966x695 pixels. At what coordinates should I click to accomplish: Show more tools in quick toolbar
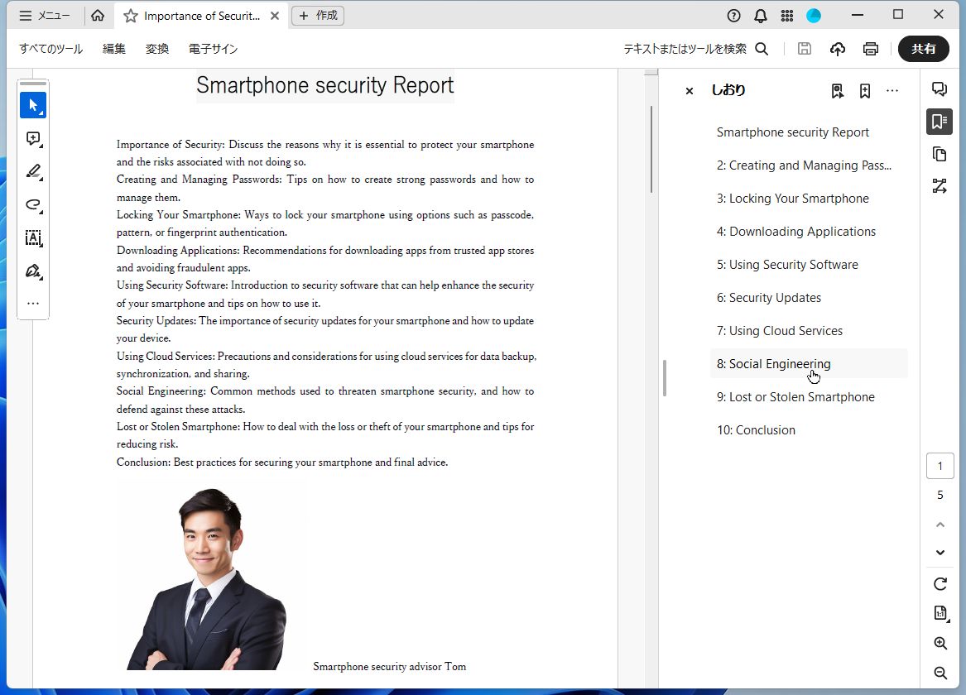coord(33,304)
